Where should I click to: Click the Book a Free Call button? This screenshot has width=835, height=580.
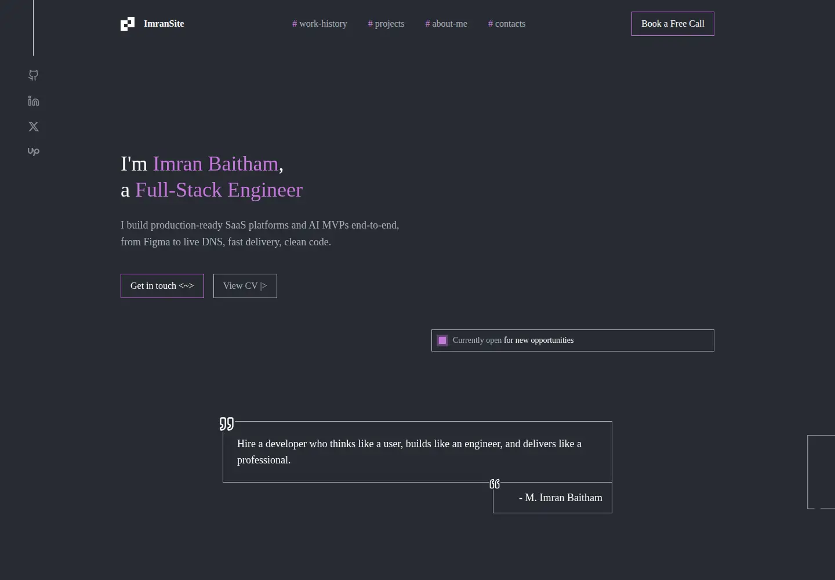tap(673, 24)
